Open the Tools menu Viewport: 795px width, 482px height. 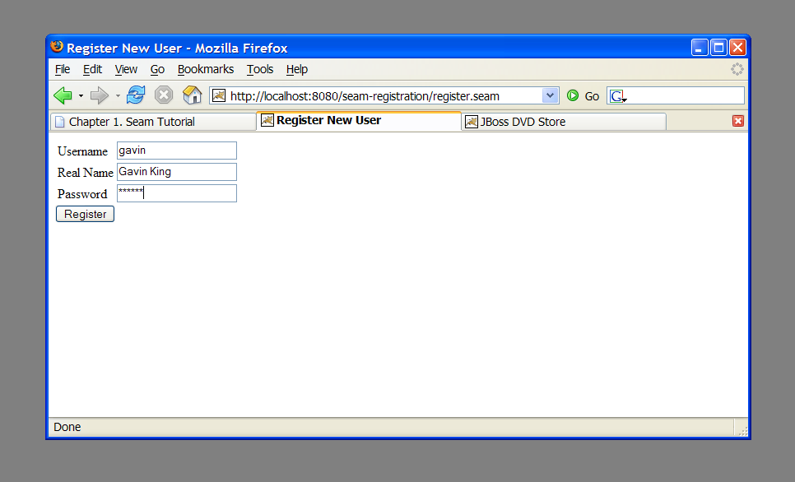tap(260, 69)
